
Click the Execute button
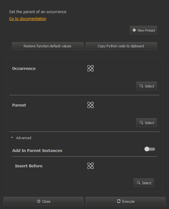(x=125, y=201)
